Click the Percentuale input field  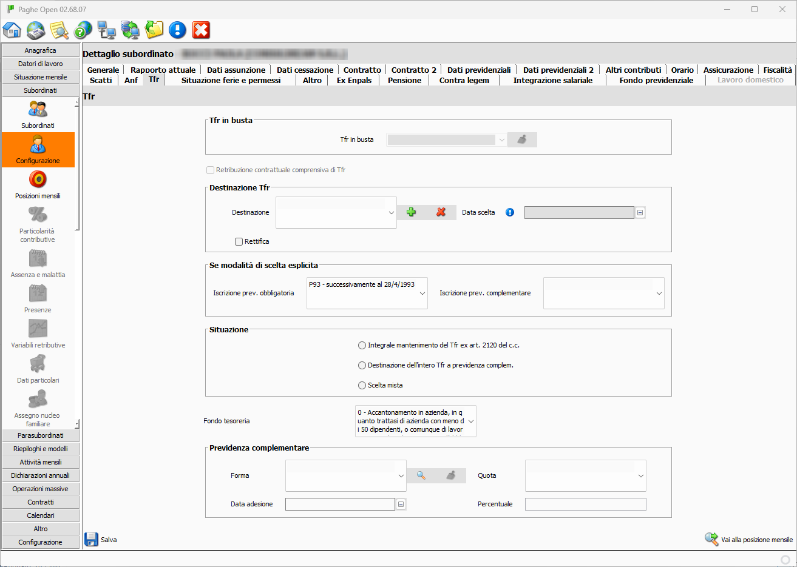tap(585, 504)
